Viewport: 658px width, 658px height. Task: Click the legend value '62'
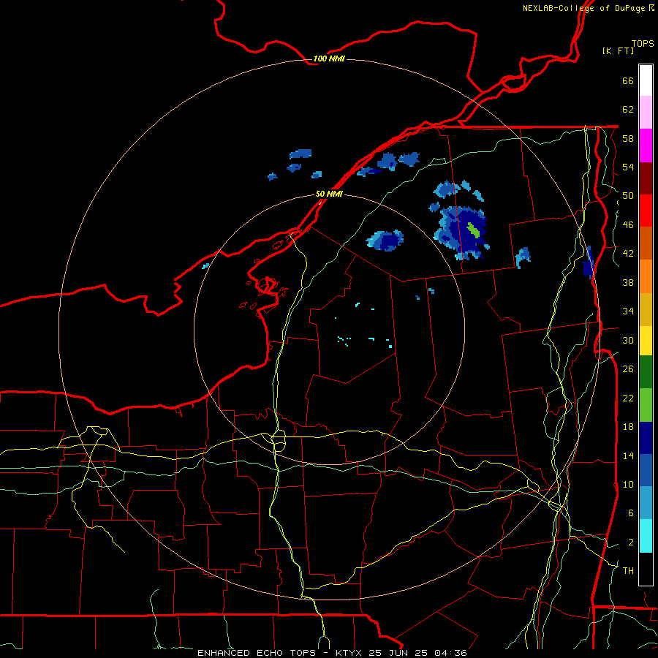(628, 110)
